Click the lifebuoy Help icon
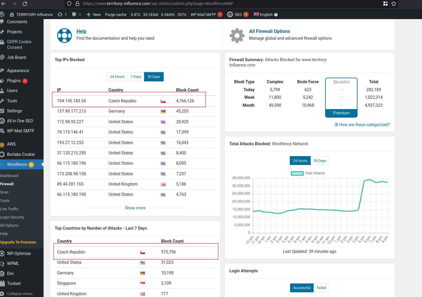Screen dimensions: 422x297 coord(64,36)
